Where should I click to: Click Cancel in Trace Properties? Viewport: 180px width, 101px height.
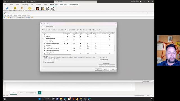[106, 70]
